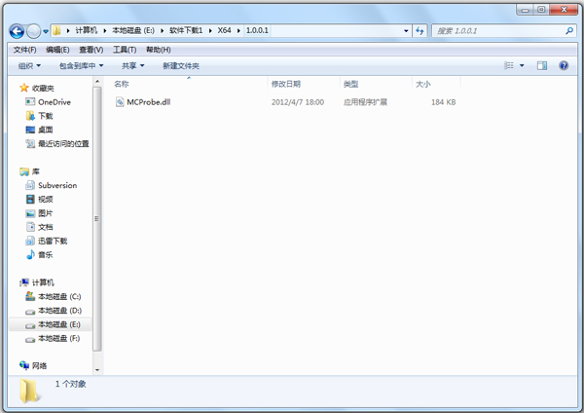The height and width of the screenshot is (413, 584).
Task: Open local disk (C:) drive
Action: (58, 296)
